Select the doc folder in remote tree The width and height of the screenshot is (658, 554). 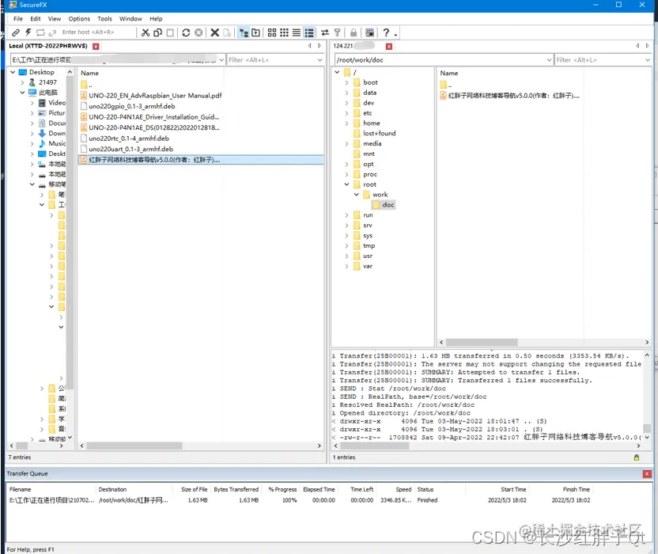click(x=388, y=204)
